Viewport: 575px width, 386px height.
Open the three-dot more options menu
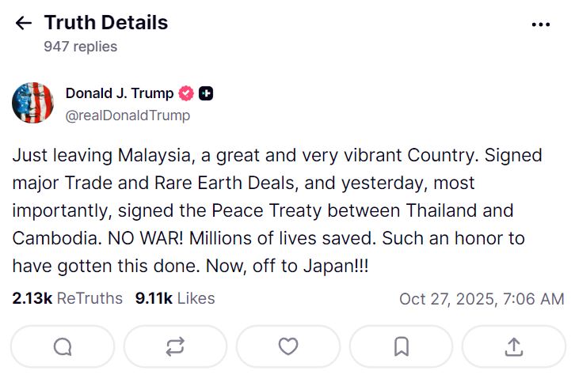coord(541,25)
